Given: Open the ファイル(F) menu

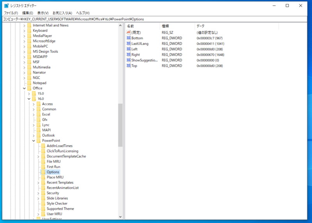Looking at the screenshot, I should pyautogui.click(x=11, y=13).
